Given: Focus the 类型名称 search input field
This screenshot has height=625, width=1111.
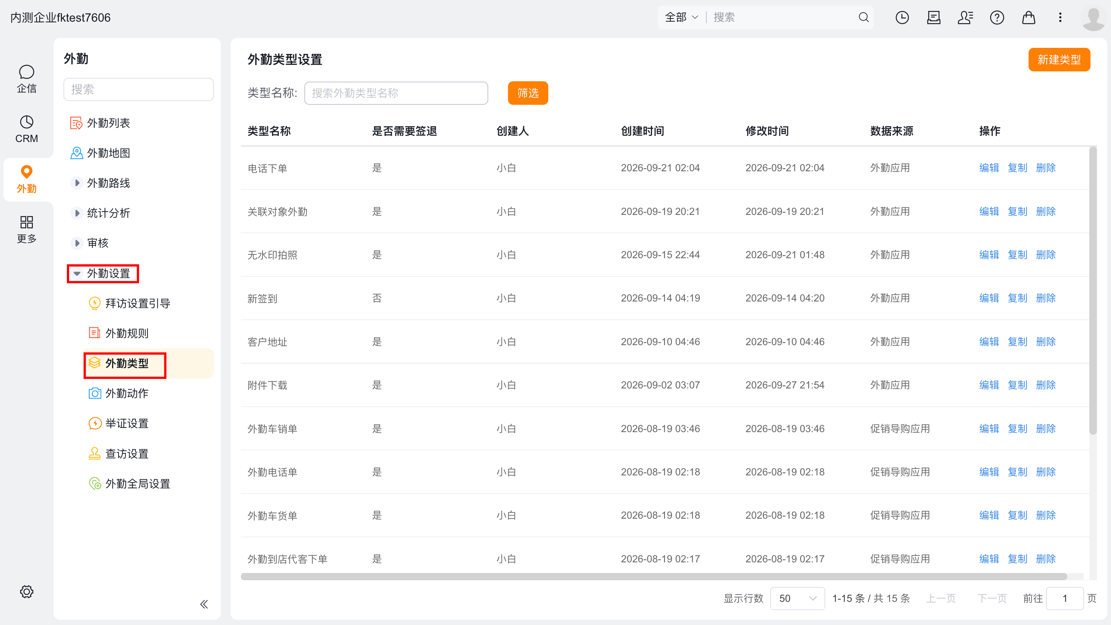Looking at the screenshot, I should click(x=396, y=93).
